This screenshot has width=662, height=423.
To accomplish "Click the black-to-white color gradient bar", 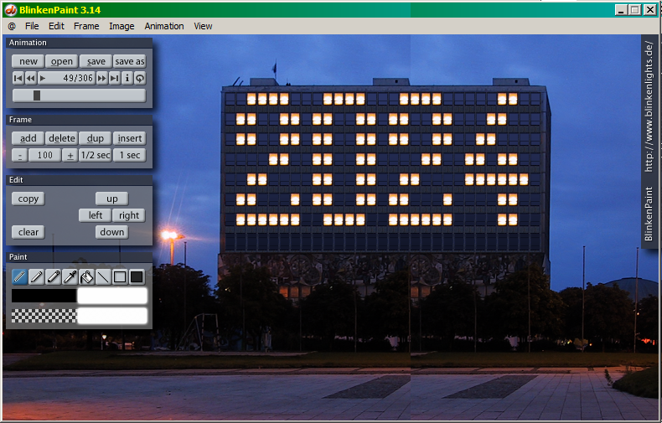I will [x=79, y=296].
